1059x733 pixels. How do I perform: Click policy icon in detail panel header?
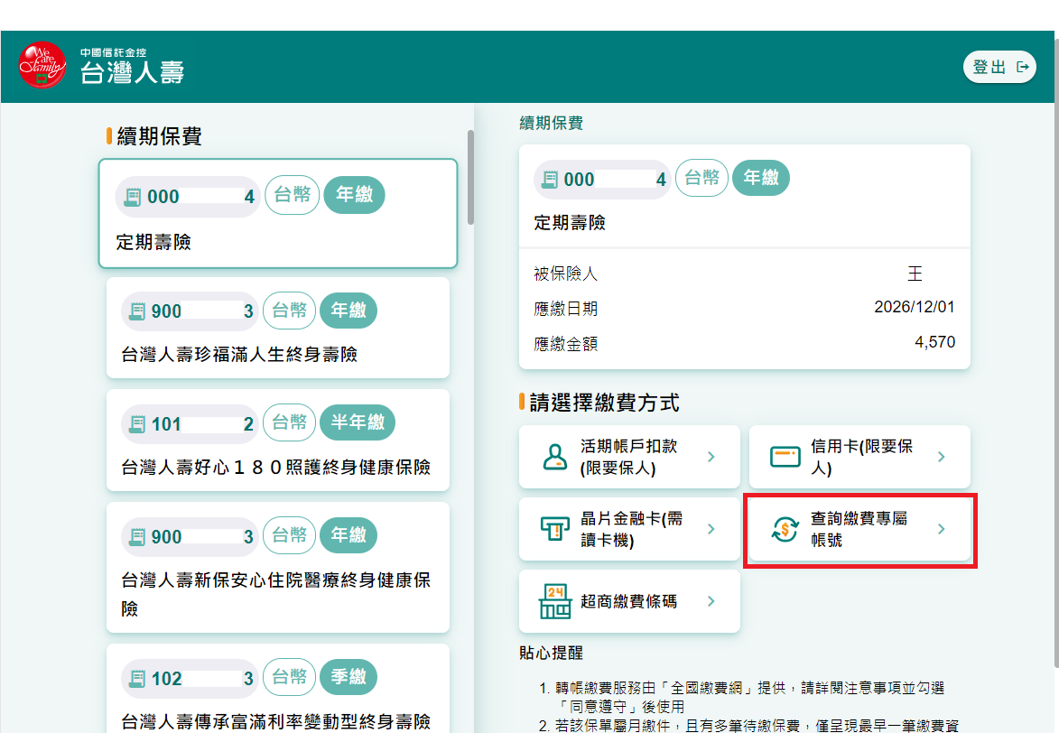click(551, 180)
